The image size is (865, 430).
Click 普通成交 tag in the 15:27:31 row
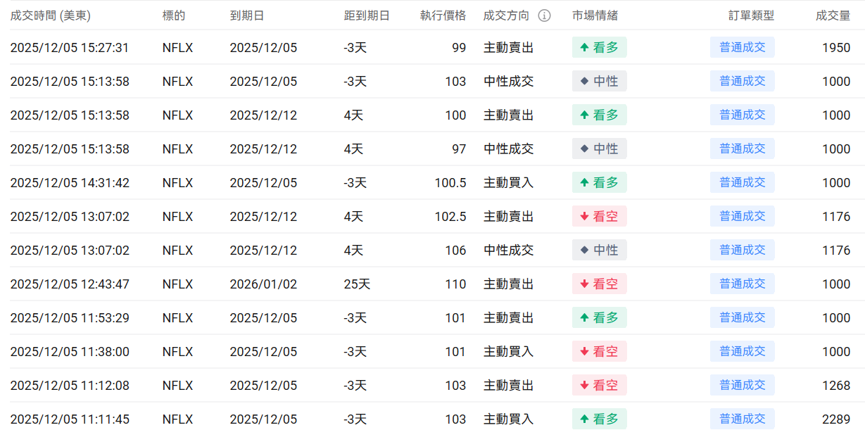pyautogui.click(x=742, y=47)
